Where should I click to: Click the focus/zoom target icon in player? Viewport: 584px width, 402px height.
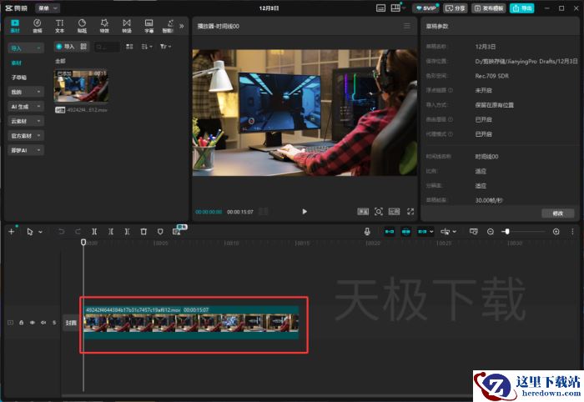379,211
